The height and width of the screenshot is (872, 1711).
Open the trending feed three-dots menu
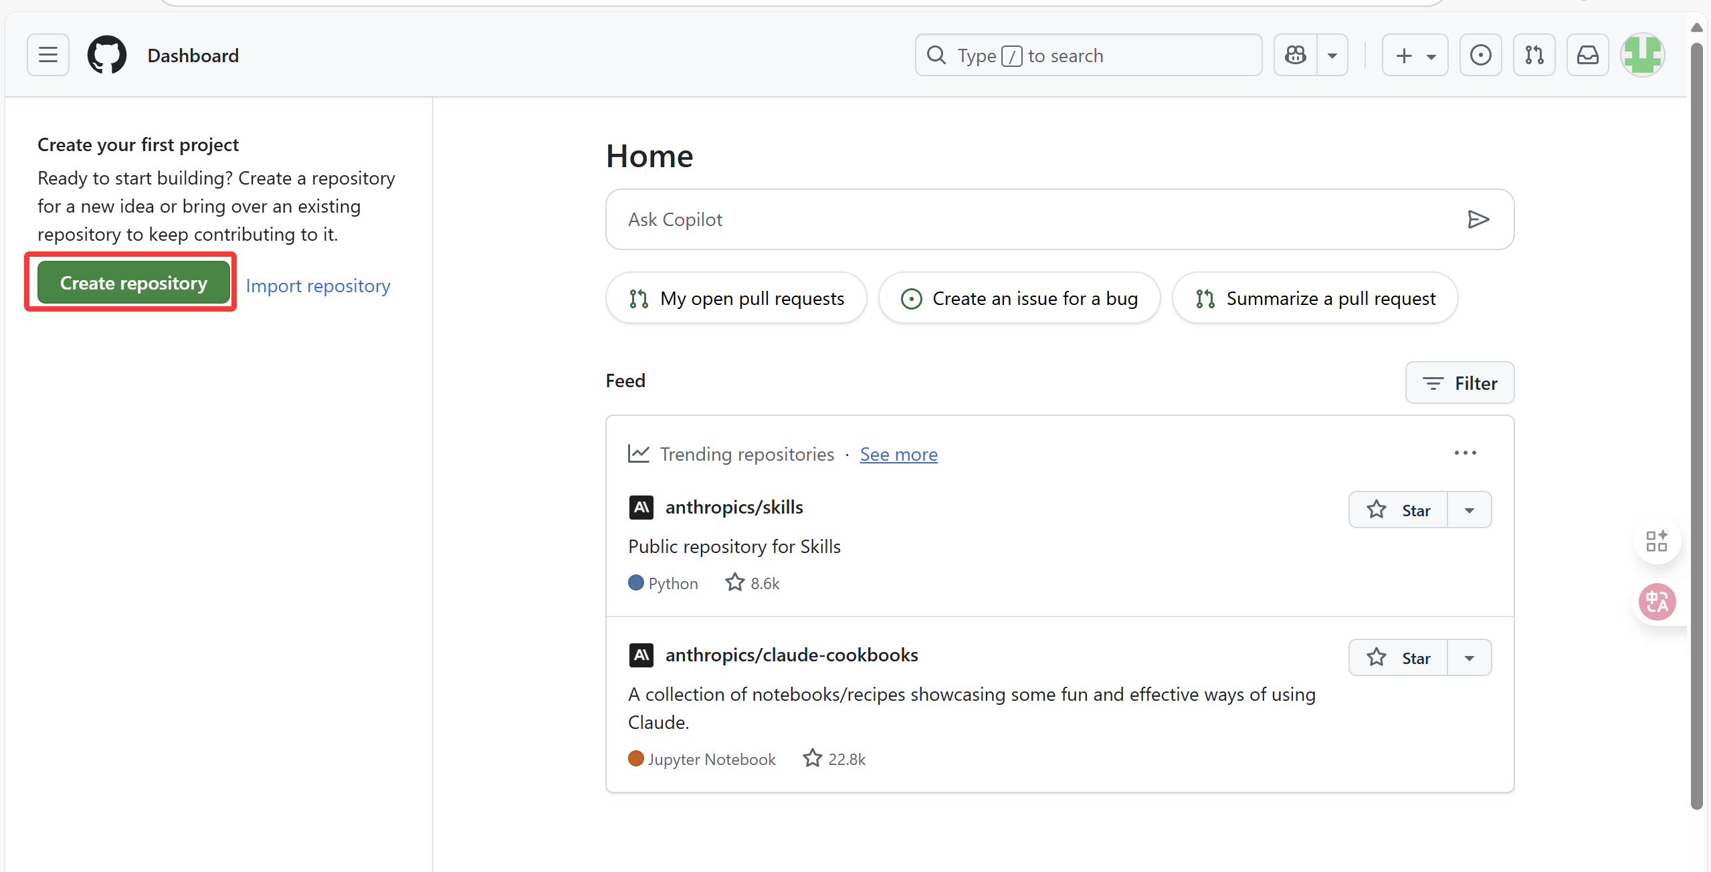coord(1465,453)
